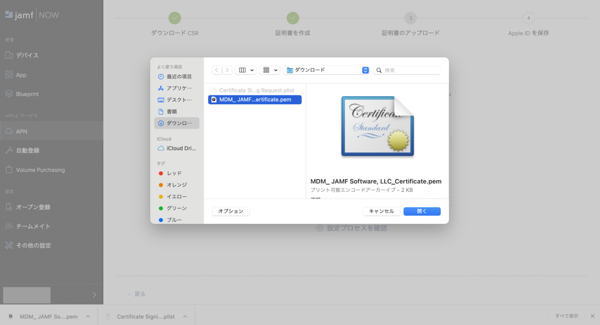Viewport: 600px width, 325px height.
Task: Open MDM_ JAMF So...pem download item
Action: [42, 317]
